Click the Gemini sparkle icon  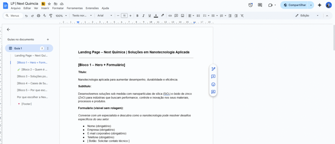click(x=320, y=5)
